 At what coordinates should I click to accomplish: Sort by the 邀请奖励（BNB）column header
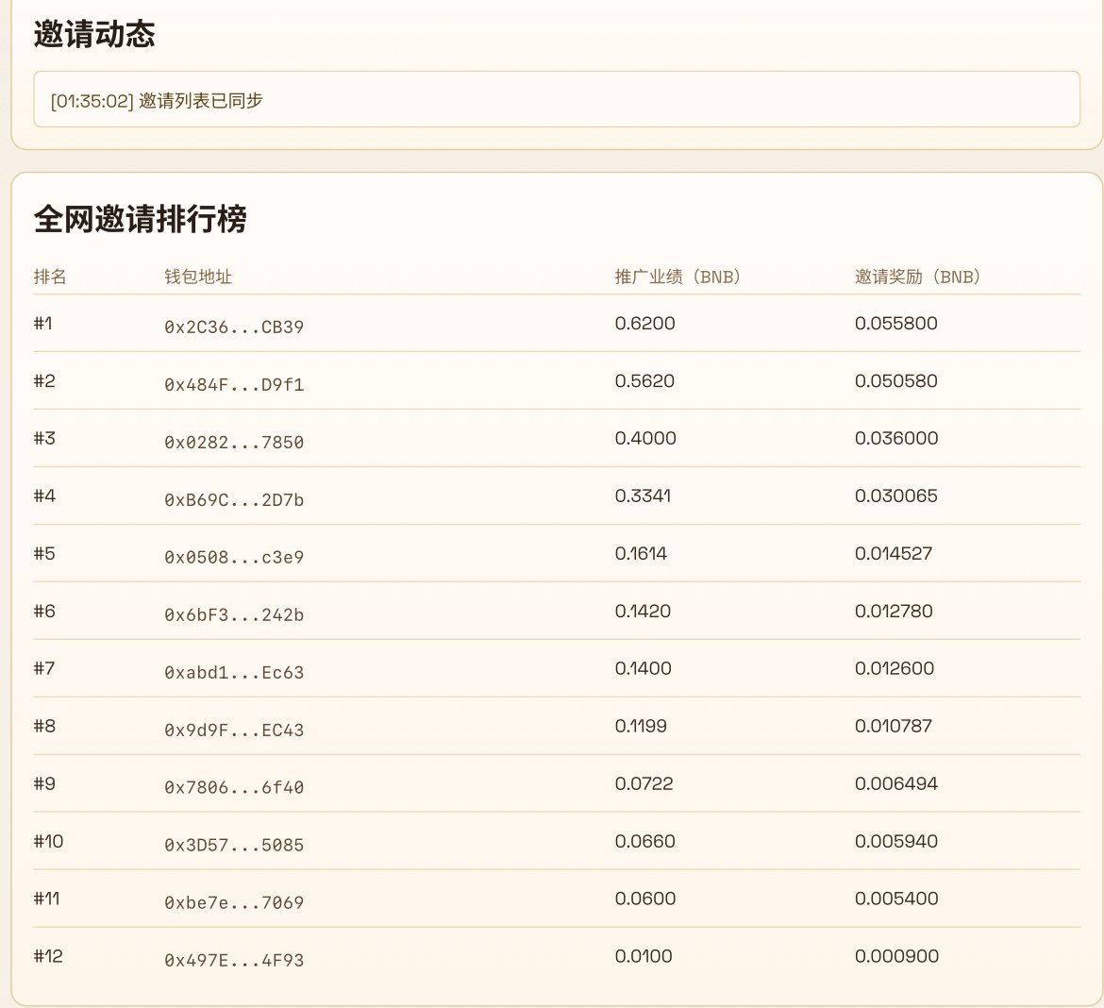[x=915, y=277]
